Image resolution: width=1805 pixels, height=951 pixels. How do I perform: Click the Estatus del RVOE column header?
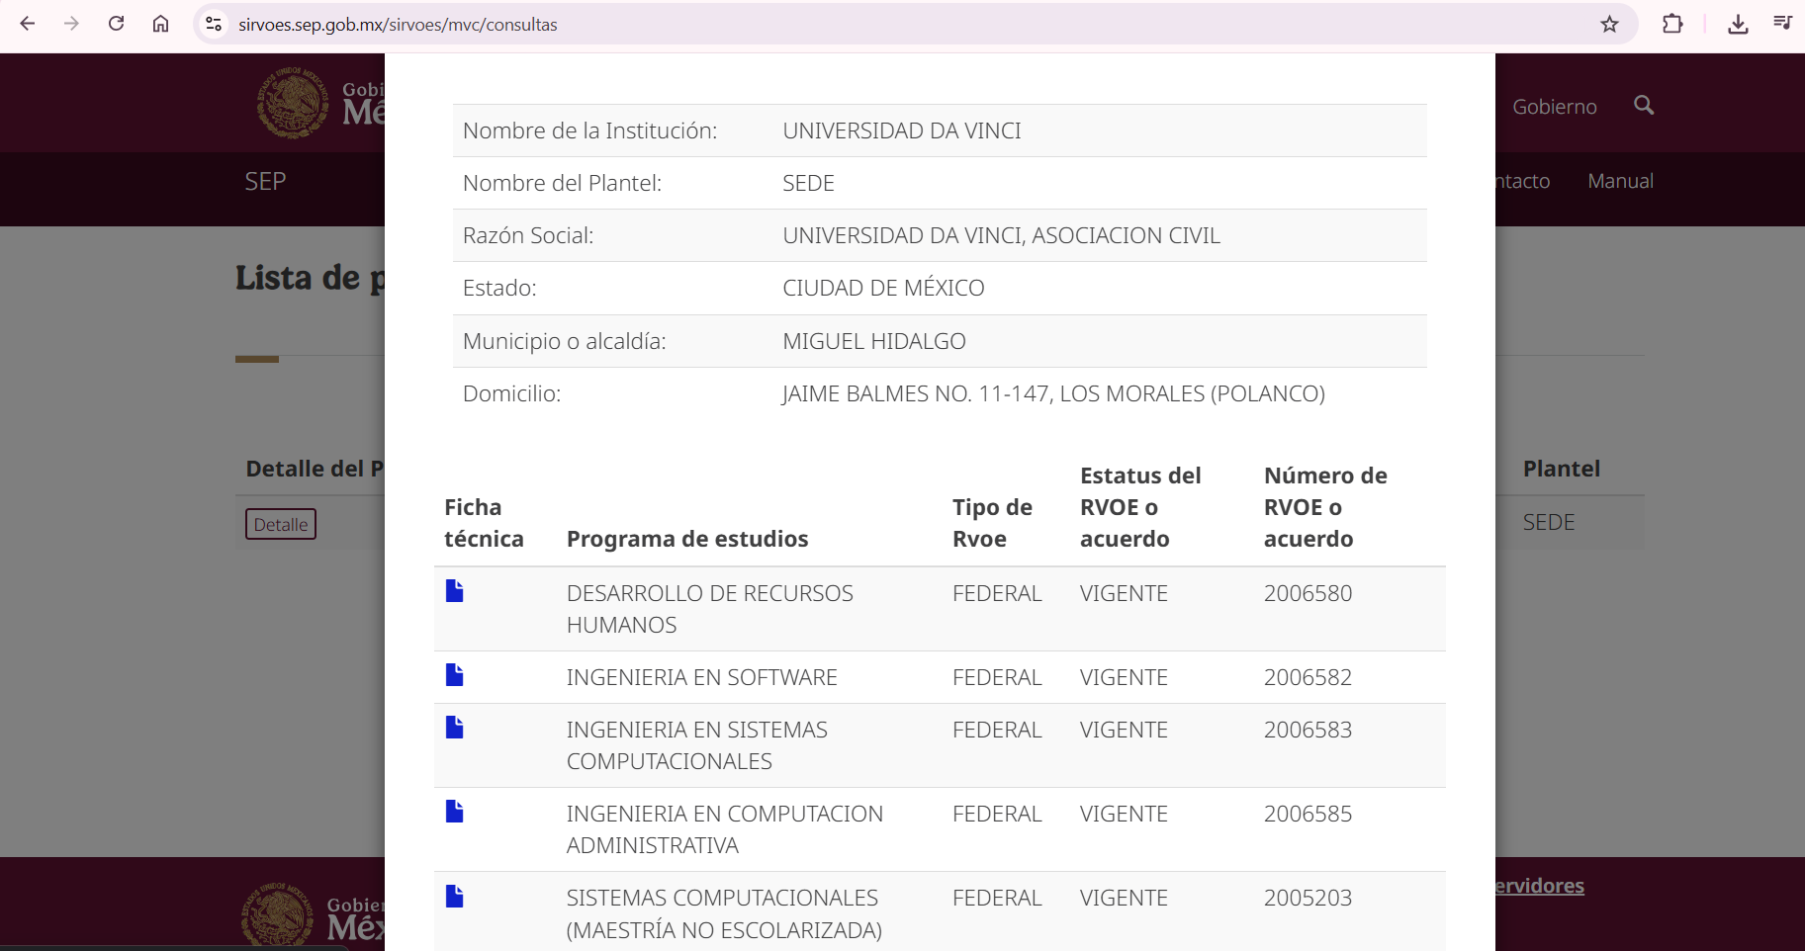[1140, 507]
